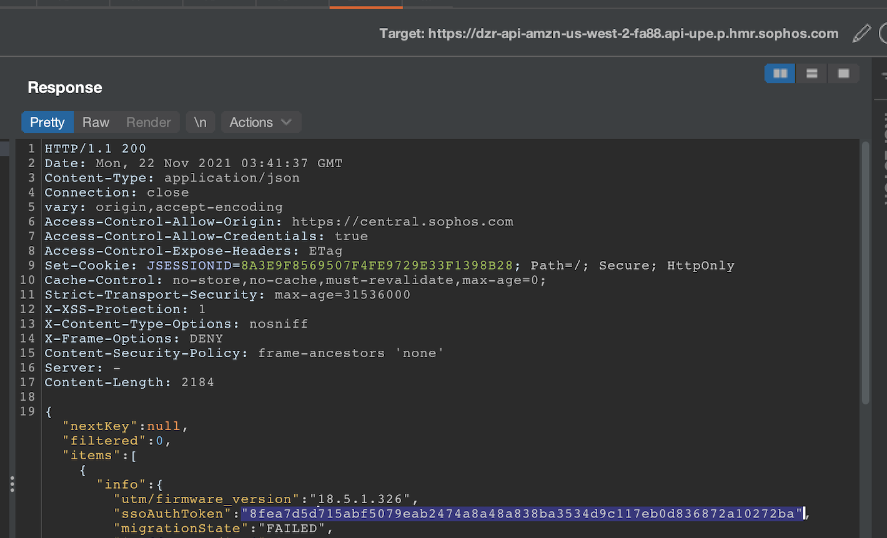Open the Actions dropdown menu
The width and height of the screenshot is (887, 538).
coord(260,122)
